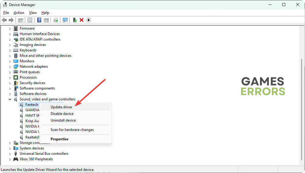Expand the Imaging devices node
Screen dimensions: 305x173
[x=10, y=45]
